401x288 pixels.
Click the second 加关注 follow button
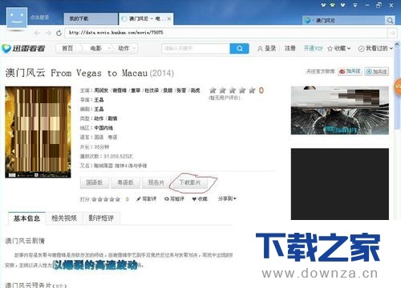(376, 71)
